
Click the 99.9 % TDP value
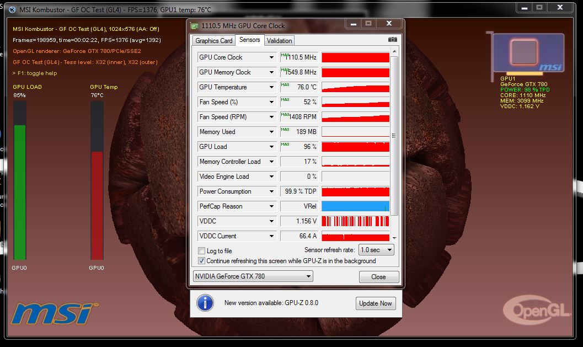click(x=301, y=191)
